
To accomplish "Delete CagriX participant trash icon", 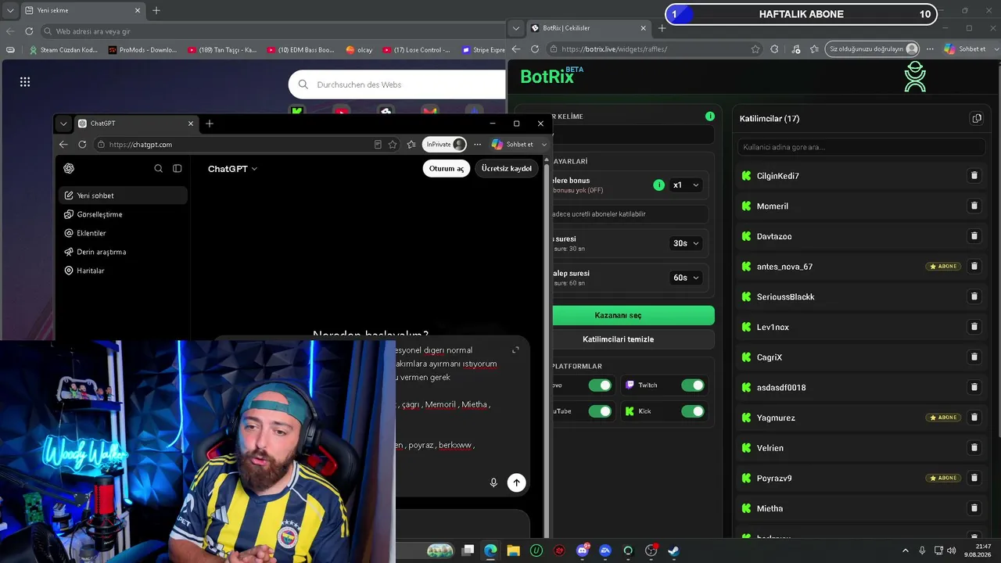I will [x=974, y=357].
